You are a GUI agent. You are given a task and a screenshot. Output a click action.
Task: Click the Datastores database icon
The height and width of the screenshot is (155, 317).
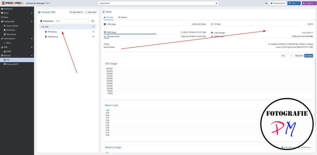(41, 21)
